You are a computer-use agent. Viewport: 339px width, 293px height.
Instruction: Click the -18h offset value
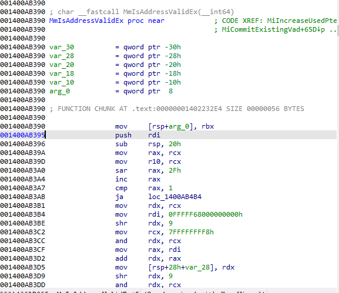(x=173, y=73)
